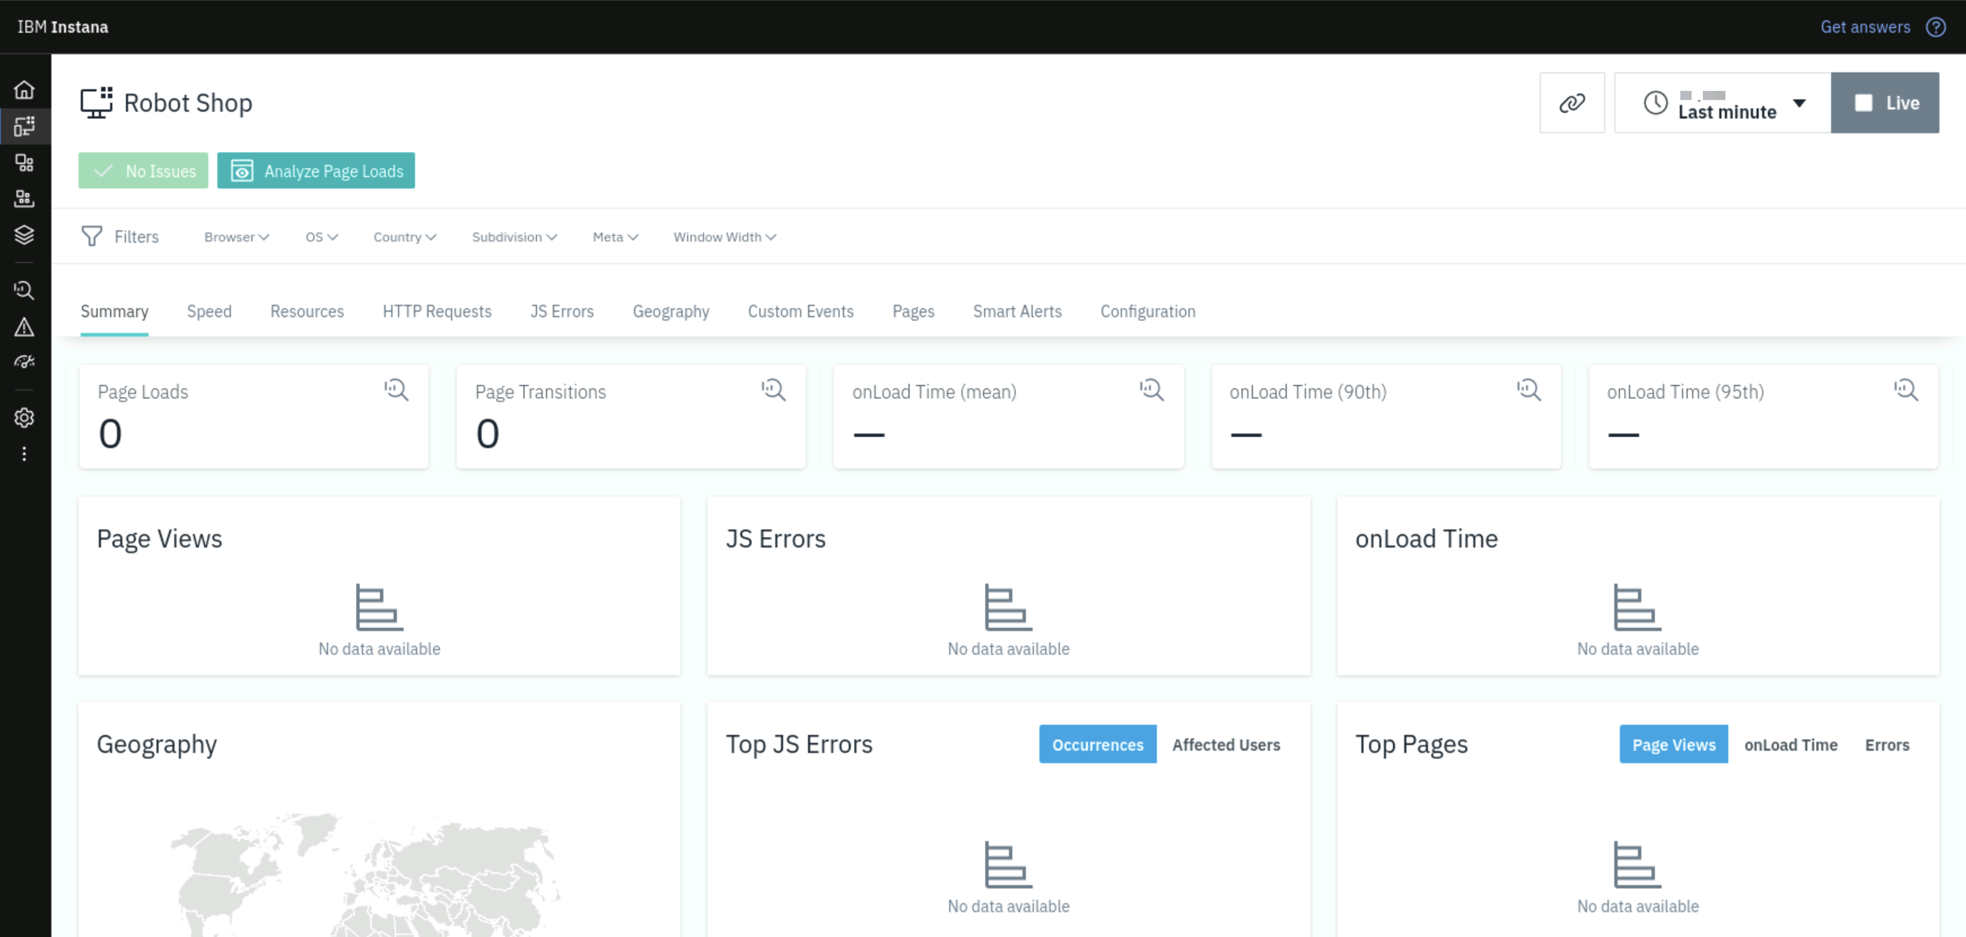Switch to the Configuration tab
Image resolution: width=1966 pixels, height=937 pixels.
[1147, 312]
